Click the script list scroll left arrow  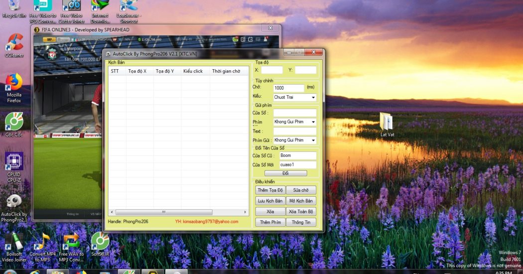pyautogui.click(x=112, y=212)
